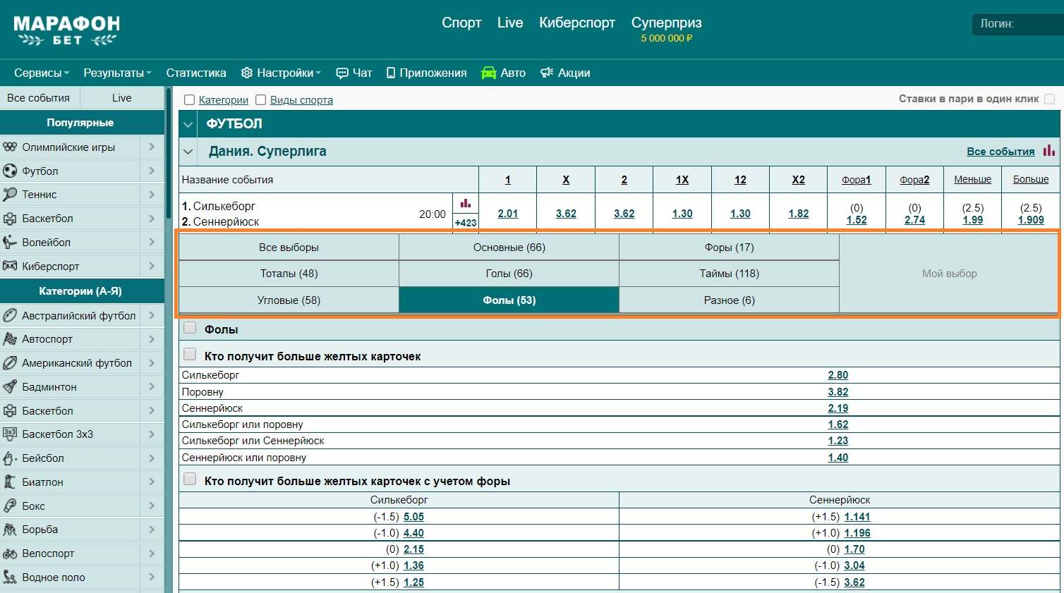Collapse the Дания. Суперлига chevron
Image resolution: width=1064 pixels, height=593 pixels.
[x=188, y=152]
